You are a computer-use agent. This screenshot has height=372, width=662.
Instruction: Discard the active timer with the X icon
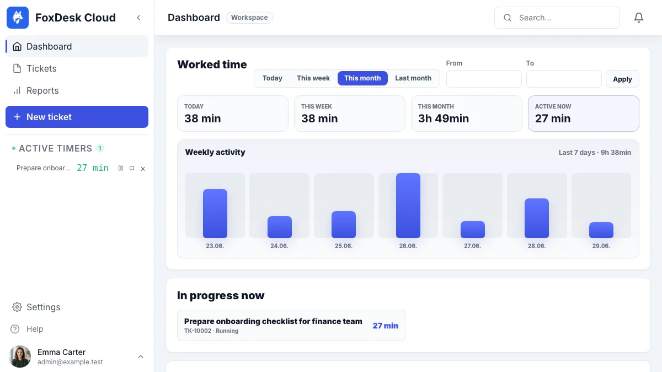click(143, 169)
